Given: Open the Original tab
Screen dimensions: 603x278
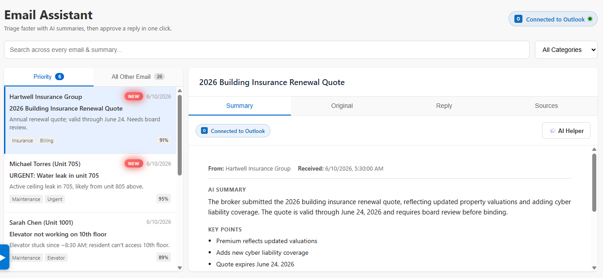Looking at the screenshot, I should tap(342, 106).
